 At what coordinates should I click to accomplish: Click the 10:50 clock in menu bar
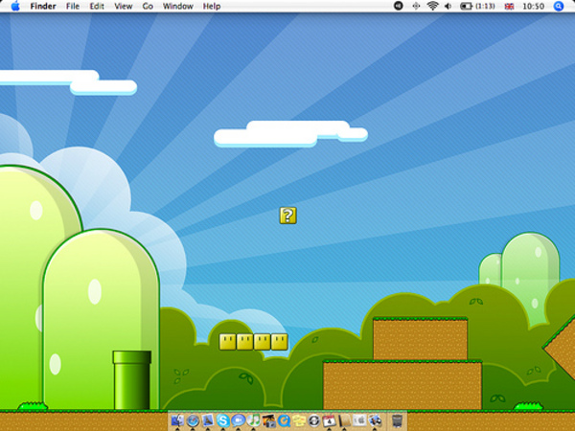[533, 7]
